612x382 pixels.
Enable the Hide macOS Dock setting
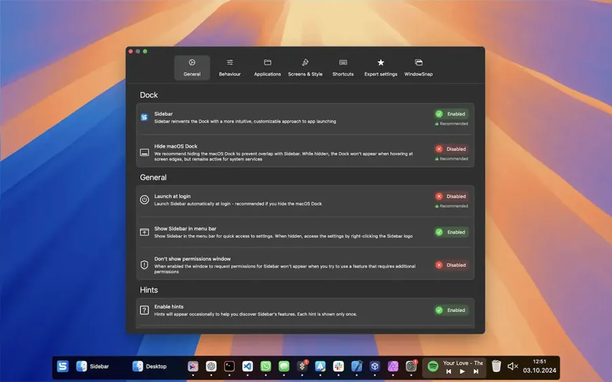tap(452, 149)
